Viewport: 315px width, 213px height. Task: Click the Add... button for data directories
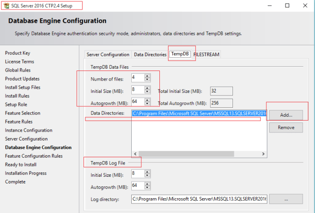coord(286,115)
